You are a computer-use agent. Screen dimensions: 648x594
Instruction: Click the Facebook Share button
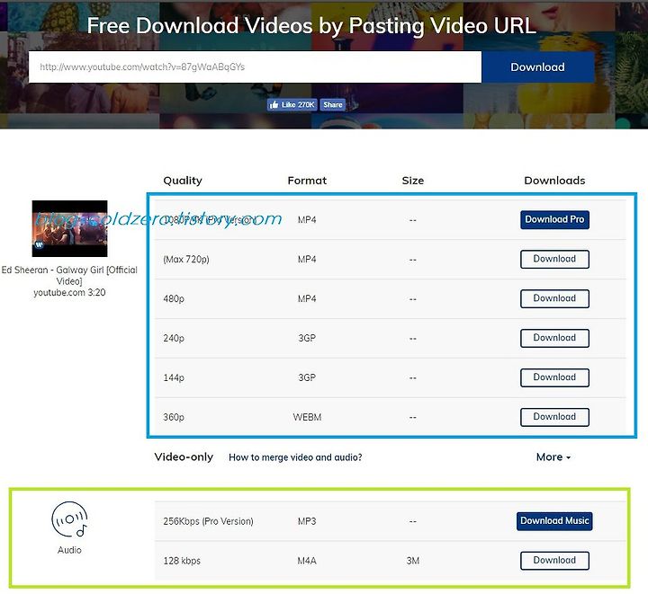click(333, 105)
